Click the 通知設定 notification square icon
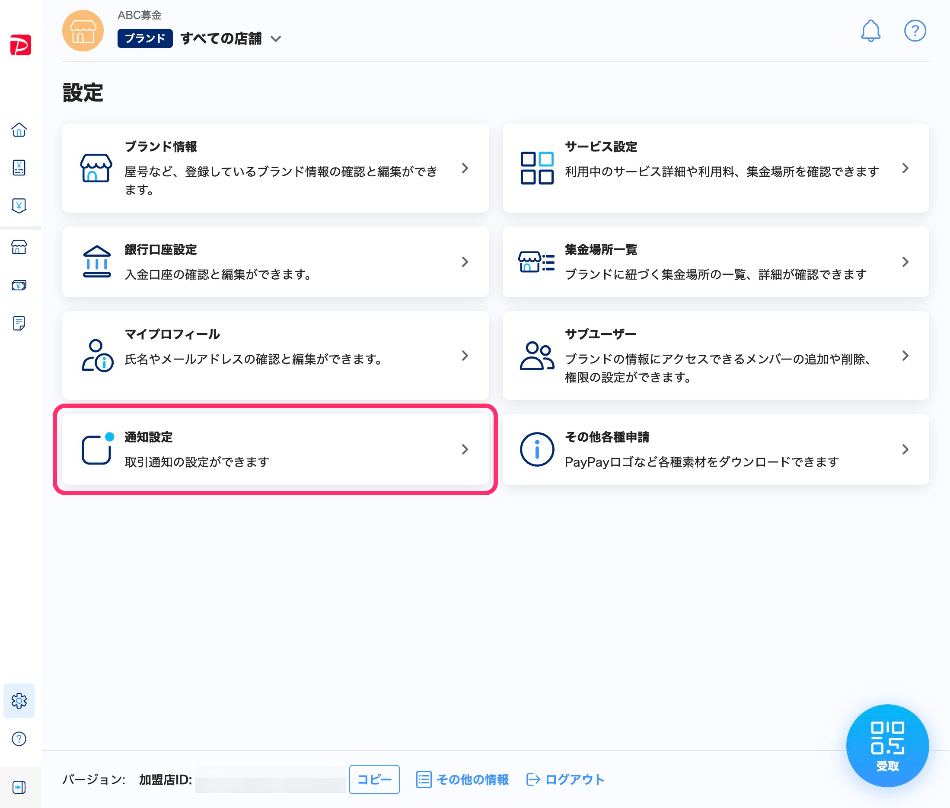This screenshot has height=808, width=950. pyautogui.click(x=98, y=449)
